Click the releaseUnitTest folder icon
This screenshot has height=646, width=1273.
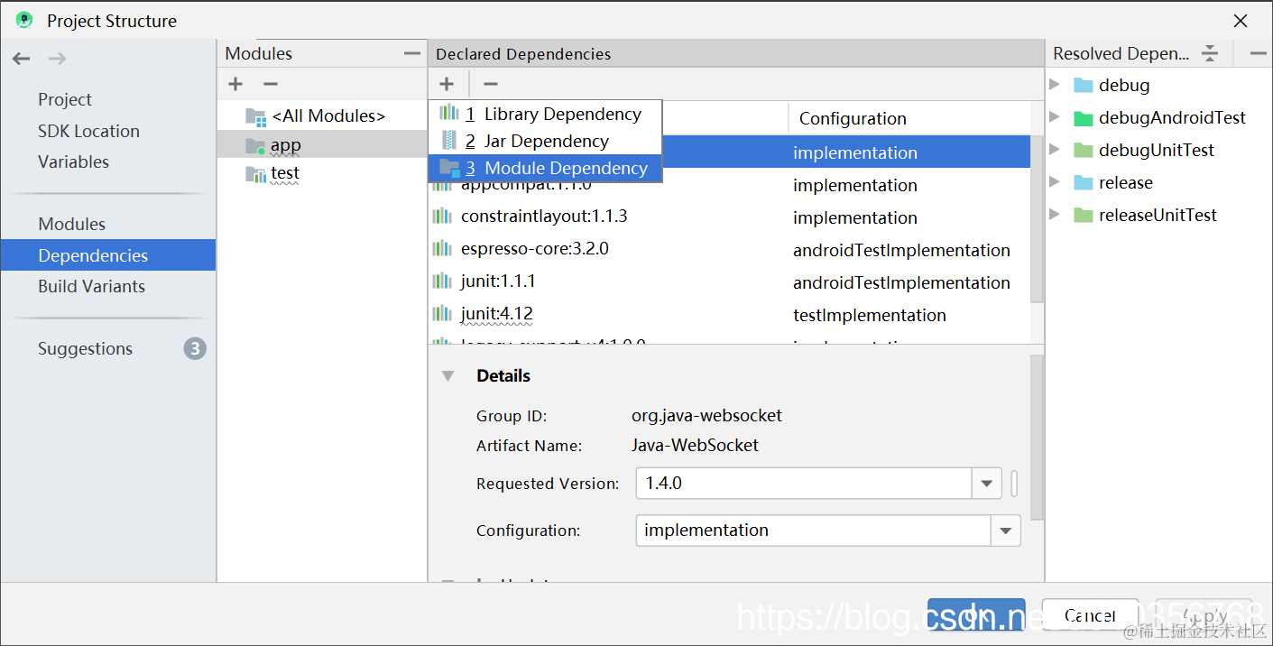point(1084,216)
